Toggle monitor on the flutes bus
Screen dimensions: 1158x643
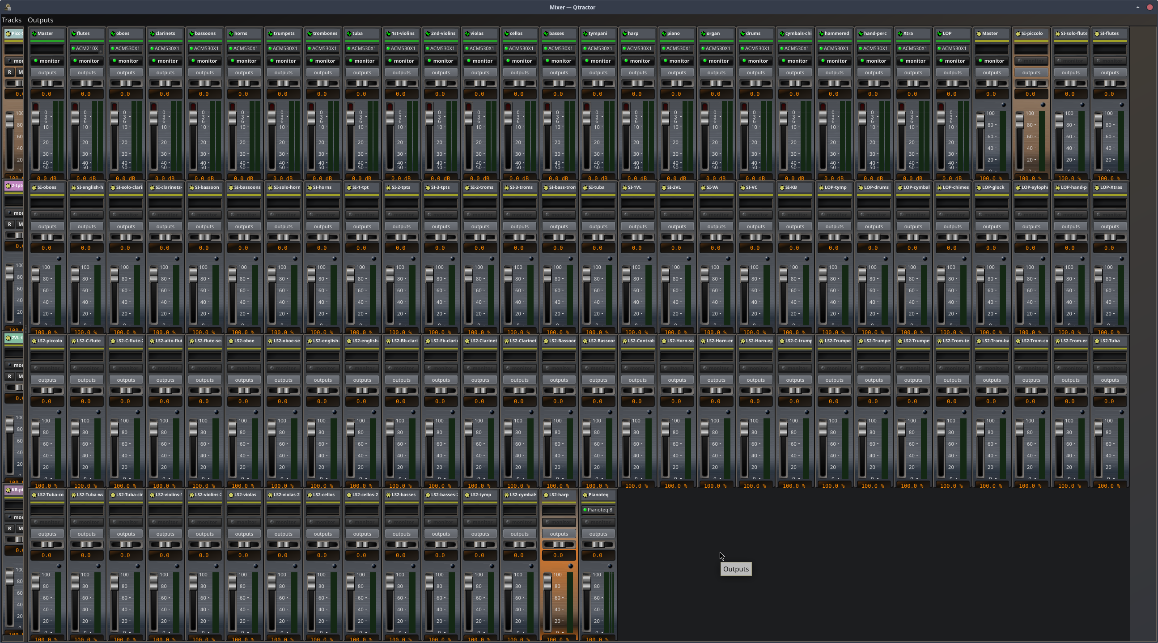(86, 61)
